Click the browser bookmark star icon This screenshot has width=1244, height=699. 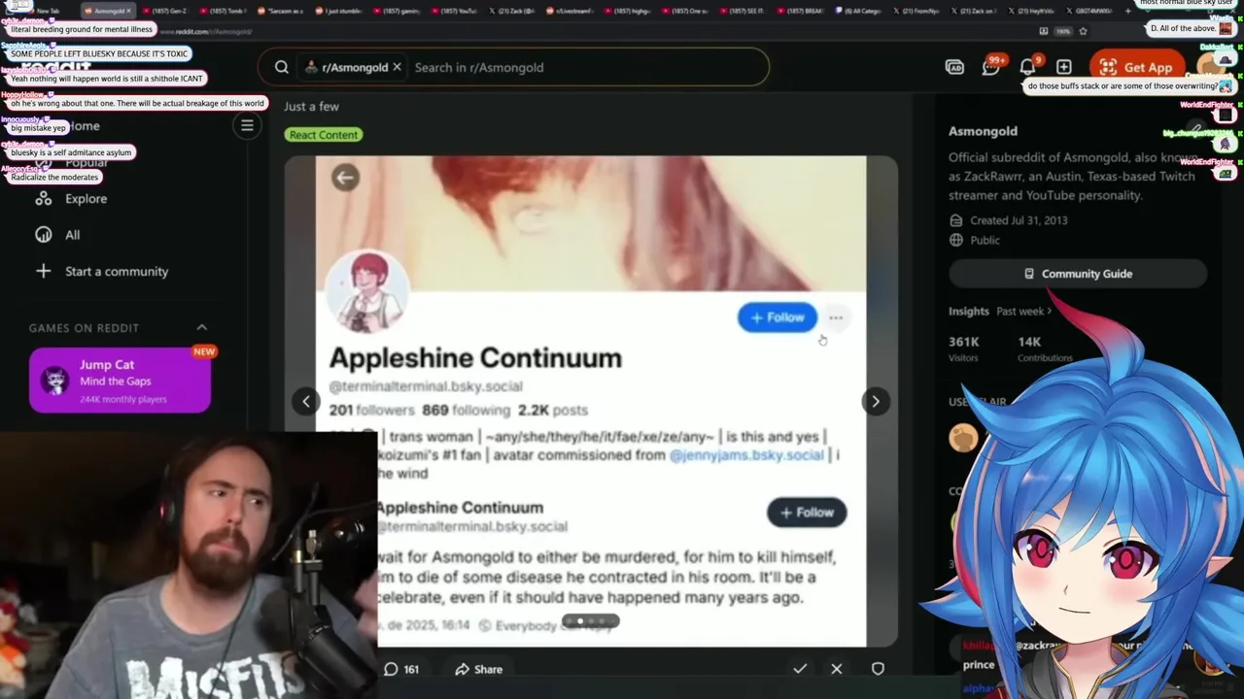(1083, 31)
